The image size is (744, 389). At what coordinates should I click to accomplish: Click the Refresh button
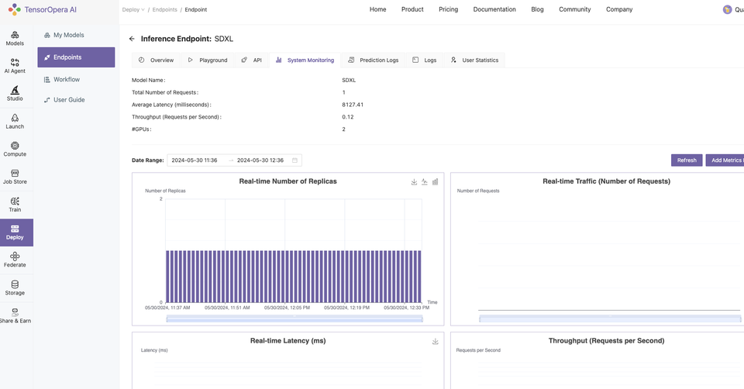[x=687, y=160]
